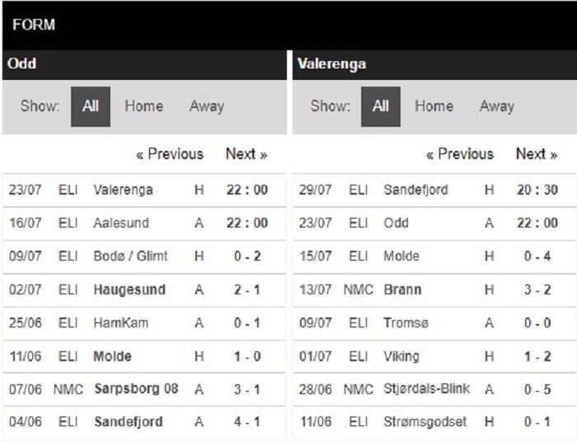Screen dimensions: 577x442
Task: Go to Previous results for Odd
Action: 170,154
